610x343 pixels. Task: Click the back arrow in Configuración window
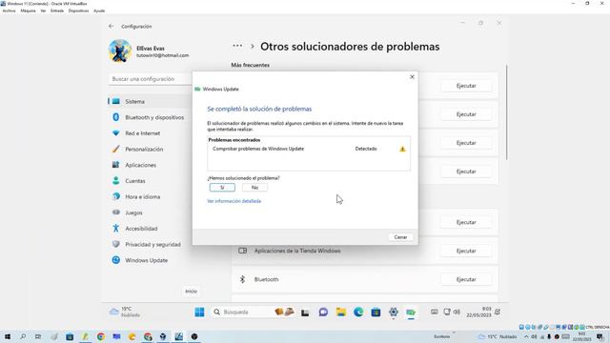pos(112,26)
